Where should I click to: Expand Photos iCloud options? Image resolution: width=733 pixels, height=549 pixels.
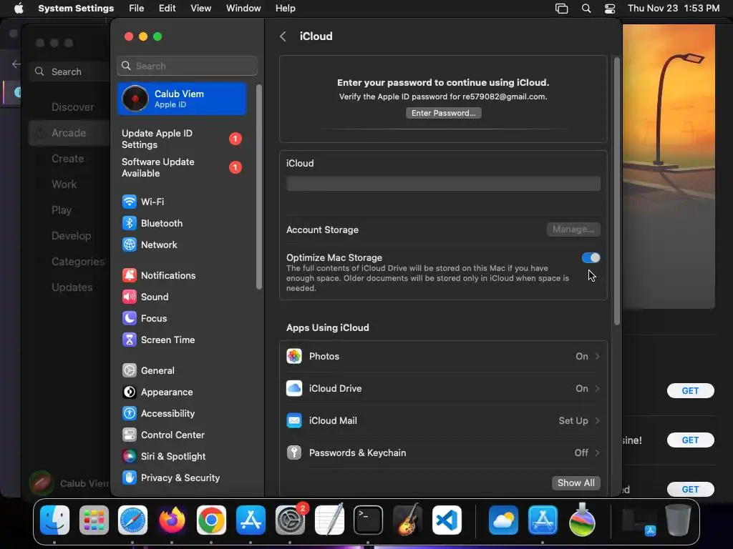click(443, 356)
